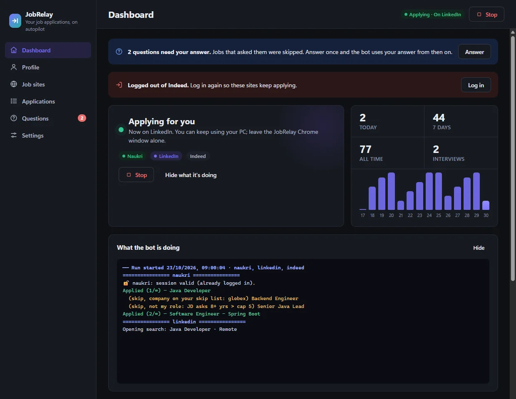516x399 pixels.
Task: Click the Profile person icon
Action: [x=14, y=67]
